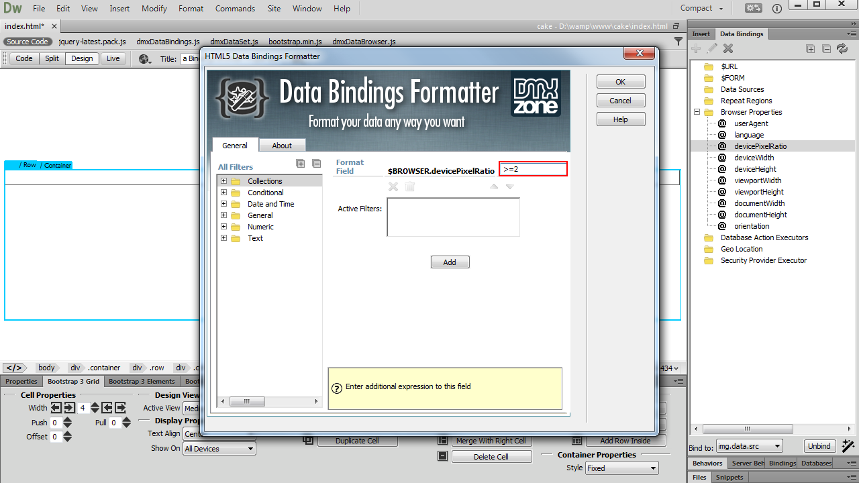This screenshot has height=483, width=859.
Task: Click the Offset value stepper arrows
Action: [68, 437]
